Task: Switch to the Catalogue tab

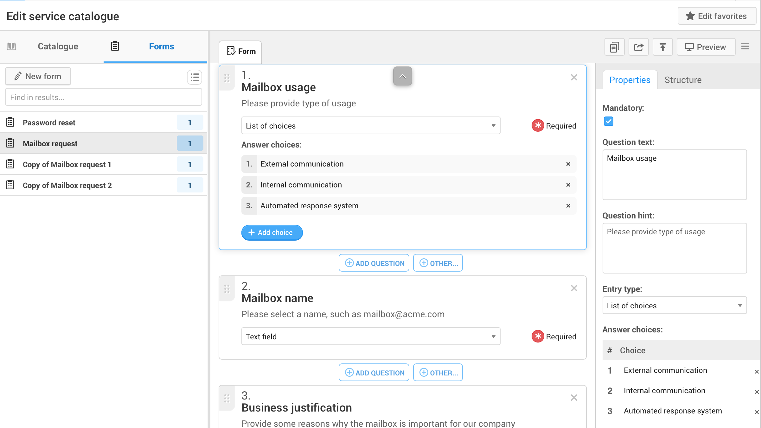Action: coord(58,47)
